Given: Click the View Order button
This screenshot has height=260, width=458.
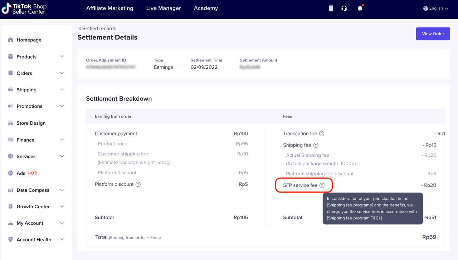Looking at the screenshot, I should (x=433, y=34).
